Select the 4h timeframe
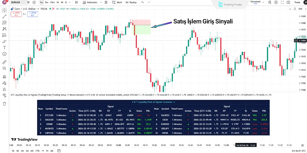Image resolution: width=307 pixels, height=153 pixels. click(x=62, y=2)
